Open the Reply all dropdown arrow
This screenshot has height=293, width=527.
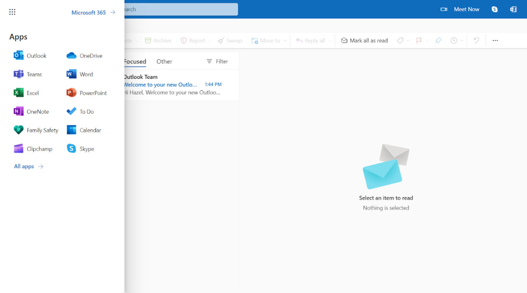click(330, 40)
